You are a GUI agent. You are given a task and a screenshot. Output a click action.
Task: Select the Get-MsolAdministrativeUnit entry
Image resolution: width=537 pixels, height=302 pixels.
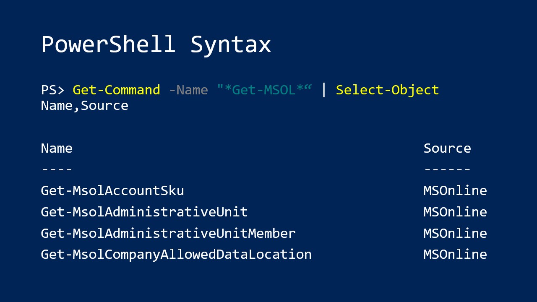[x=144, y=212]
